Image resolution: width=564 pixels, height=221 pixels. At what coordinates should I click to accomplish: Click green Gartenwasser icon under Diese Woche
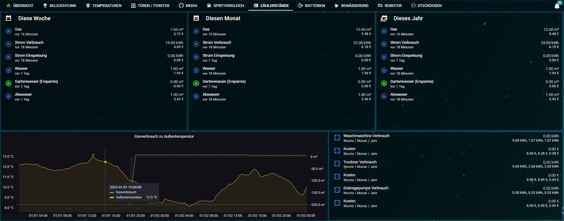(x=9, y=83)
